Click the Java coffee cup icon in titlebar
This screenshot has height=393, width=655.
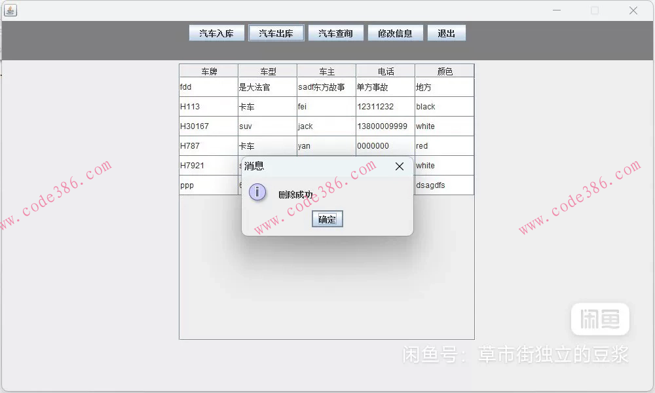(x=9, y=10)
